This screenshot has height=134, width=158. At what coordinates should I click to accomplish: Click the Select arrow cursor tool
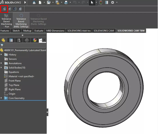tap(92, 3)
